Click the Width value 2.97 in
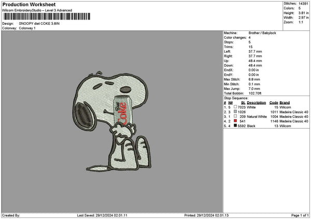The height and width of the screenshot is (219, 311). coord(304,18)
